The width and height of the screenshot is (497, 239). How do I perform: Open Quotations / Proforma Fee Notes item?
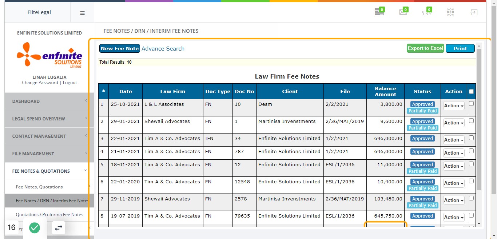(49, 215)
